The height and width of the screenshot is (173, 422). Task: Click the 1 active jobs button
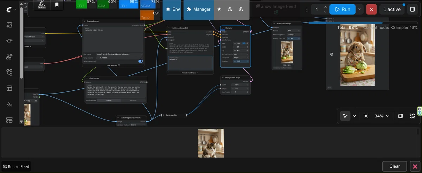pos(392,9)
